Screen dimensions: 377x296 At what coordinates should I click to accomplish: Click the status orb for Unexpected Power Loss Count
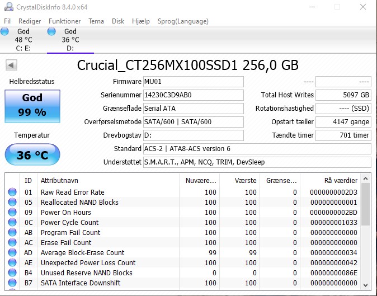coord(12,262)
